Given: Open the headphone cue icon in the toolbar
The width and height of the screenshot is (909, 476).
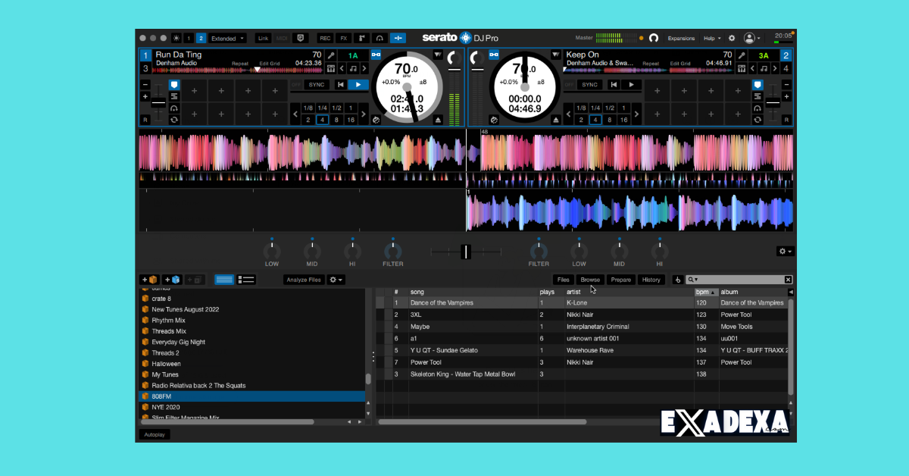Looking at the screenshot, I should [380, 38].
